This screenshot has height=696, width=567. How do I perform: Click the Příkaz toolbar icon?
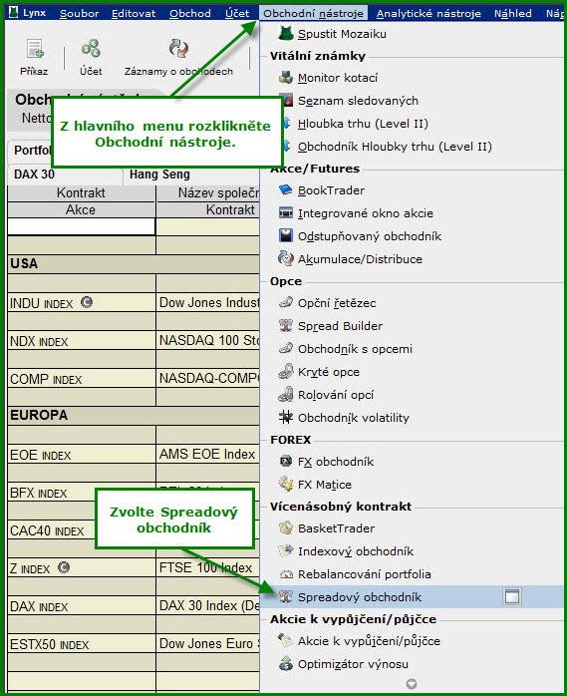coord(34,49)
